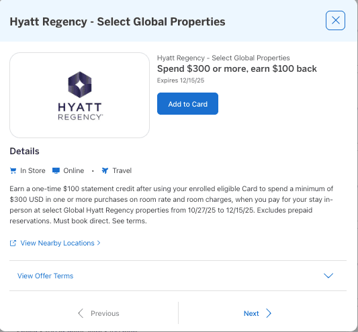Image resolution: width=358 pixels, height=332 pixels.
Task: Click the In Store label
Action: point(33,170)
